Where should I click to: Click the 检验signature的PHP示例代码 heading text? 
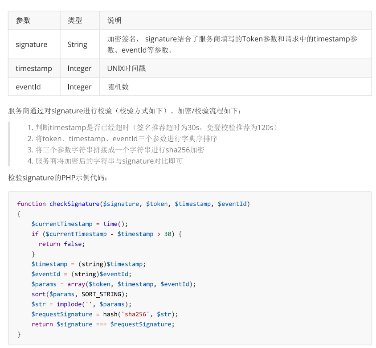coord(57,178)
